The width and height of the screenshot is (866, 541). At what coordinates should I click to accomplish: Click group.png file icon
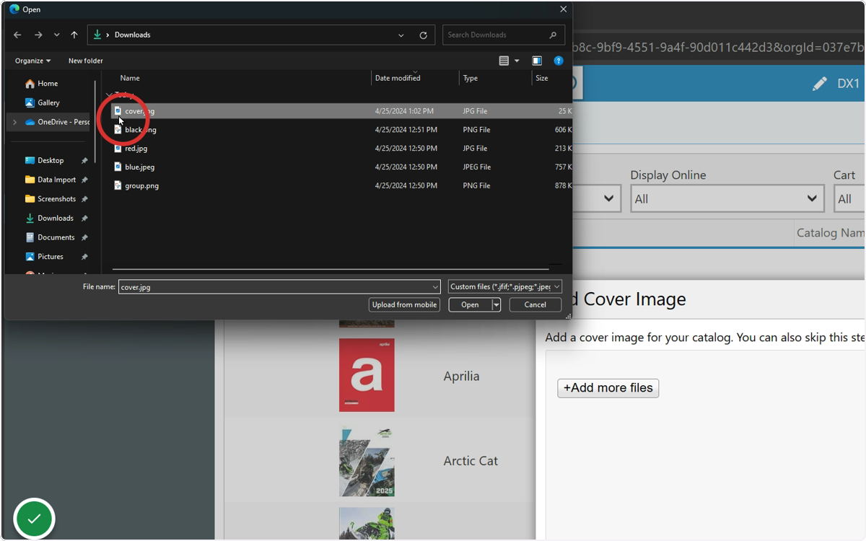[118, 185]
